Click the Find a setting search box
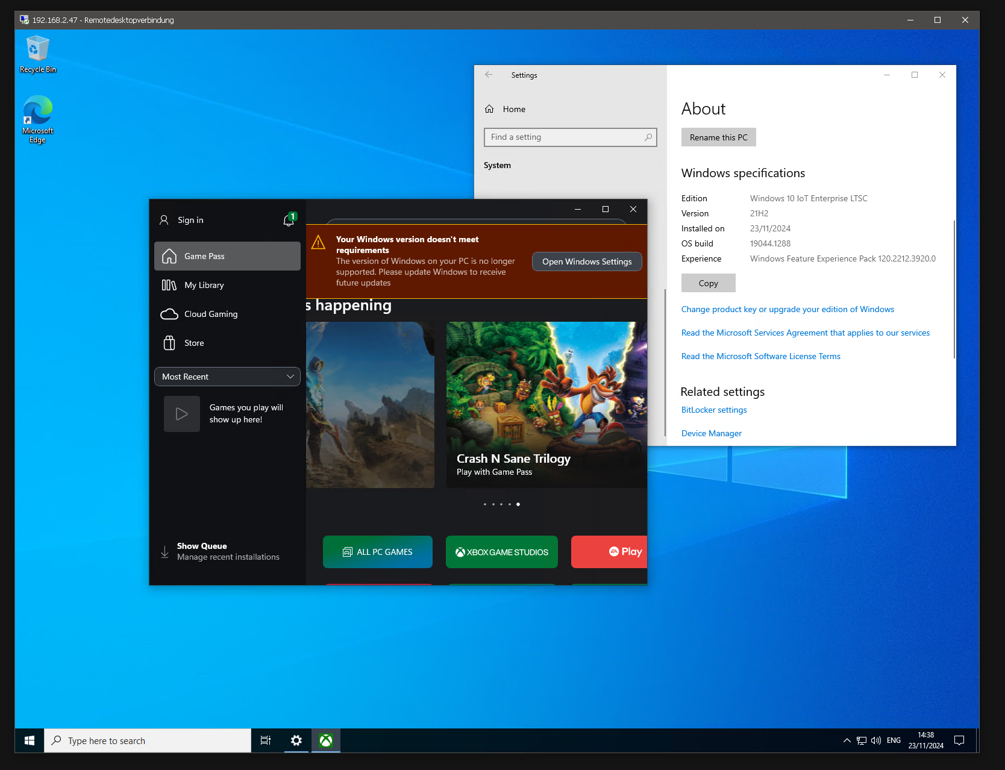The width and height of the screenshot is (1005, 770). [x=570, y=137]
